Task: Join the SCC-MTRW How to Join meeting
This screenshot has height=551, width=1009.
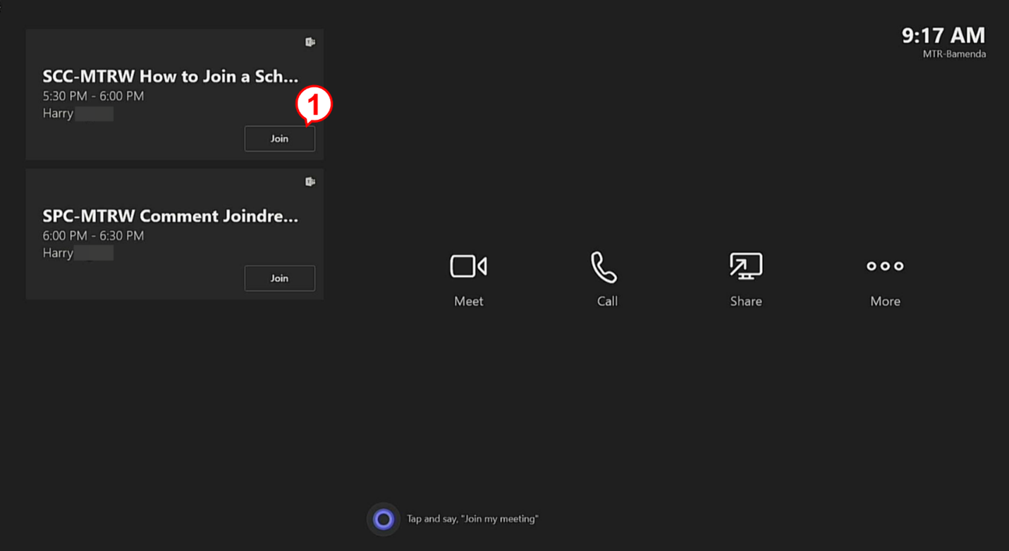Action: tap(279, 139)
